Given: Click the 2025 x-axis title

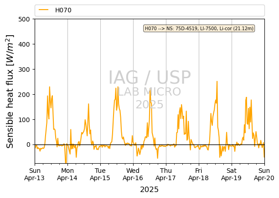Looking at the screenshot, I should point(149,190).
